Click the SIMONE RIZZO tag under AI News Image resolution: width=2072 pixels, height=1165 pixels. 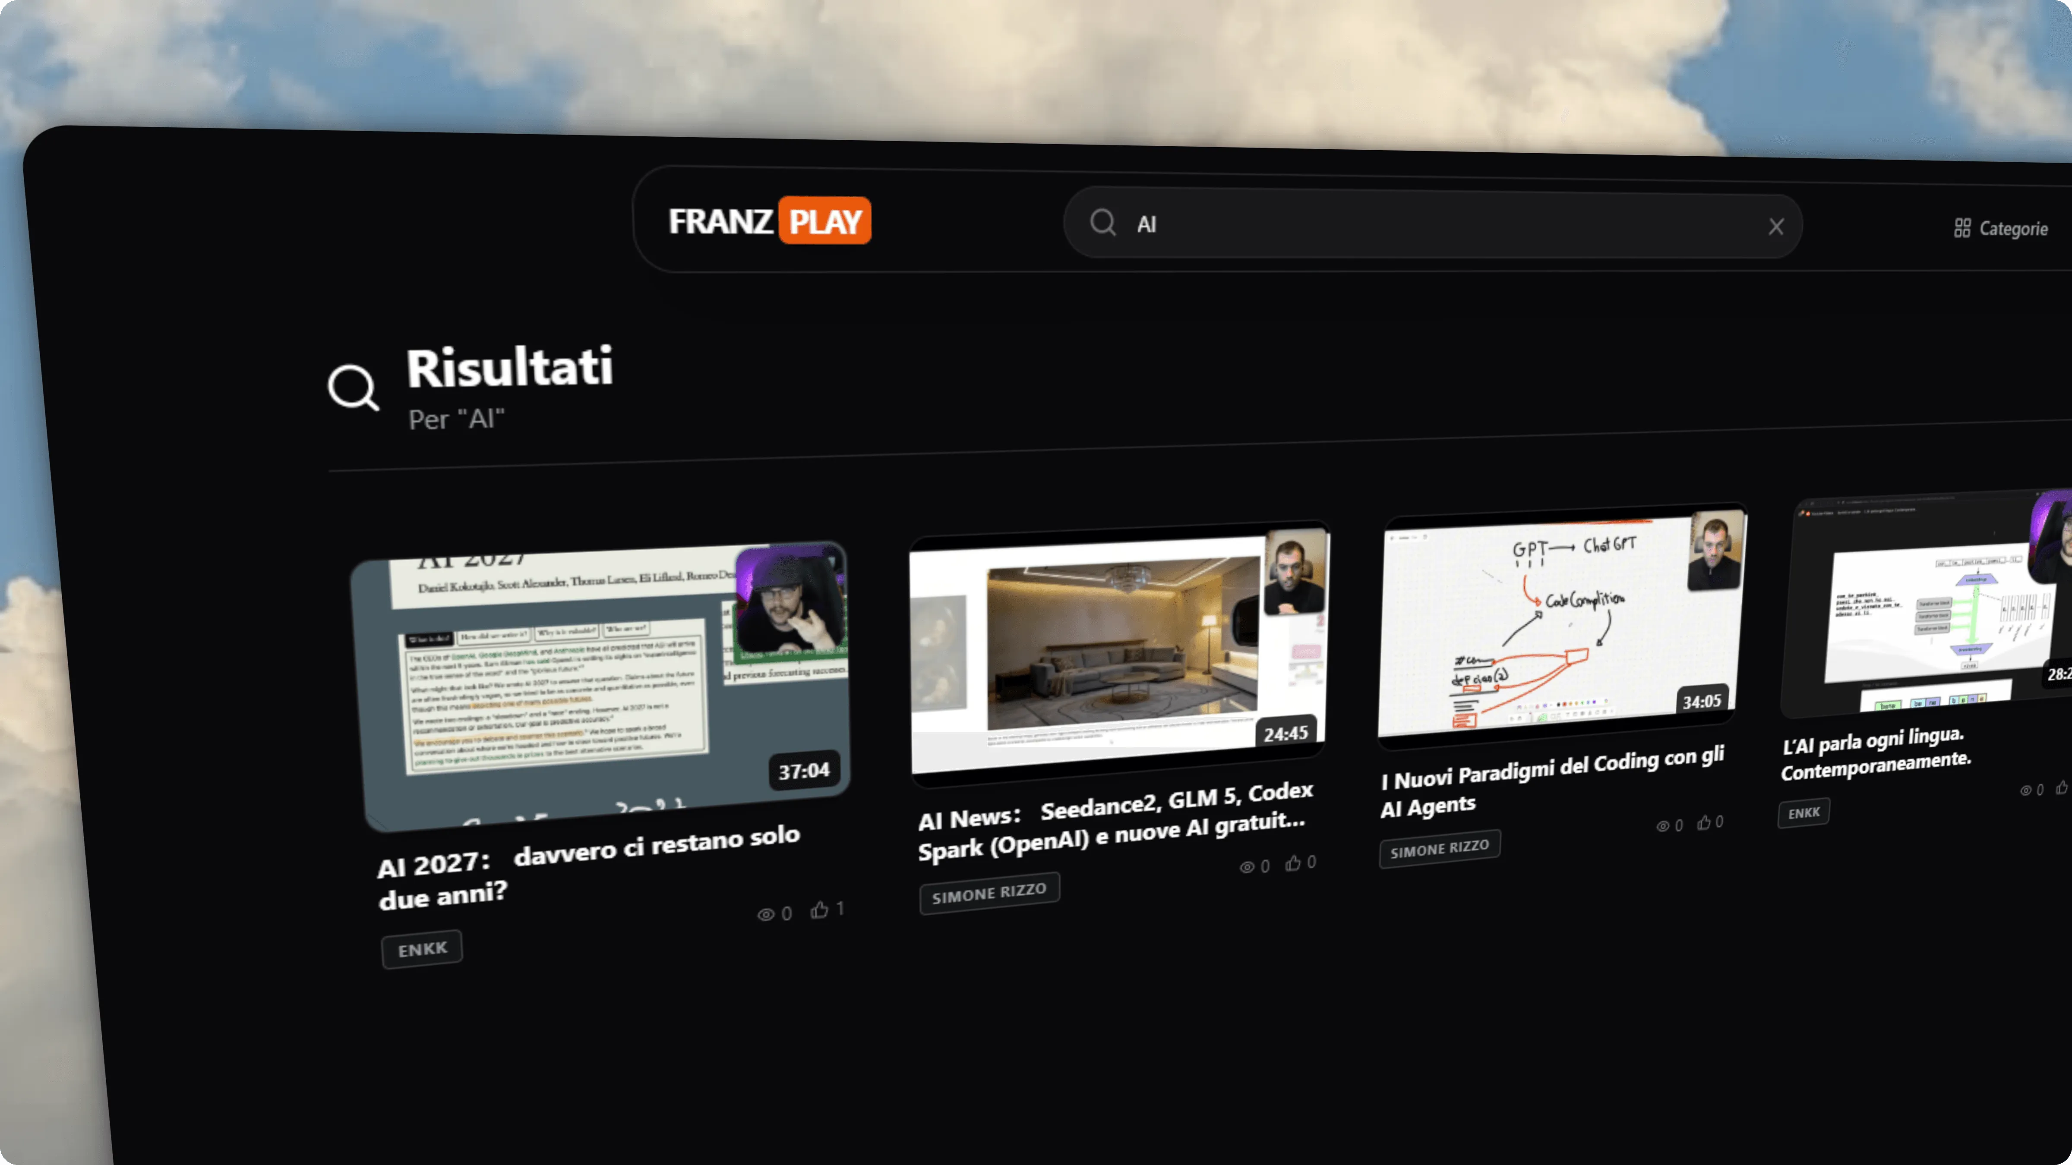[989, 892]
